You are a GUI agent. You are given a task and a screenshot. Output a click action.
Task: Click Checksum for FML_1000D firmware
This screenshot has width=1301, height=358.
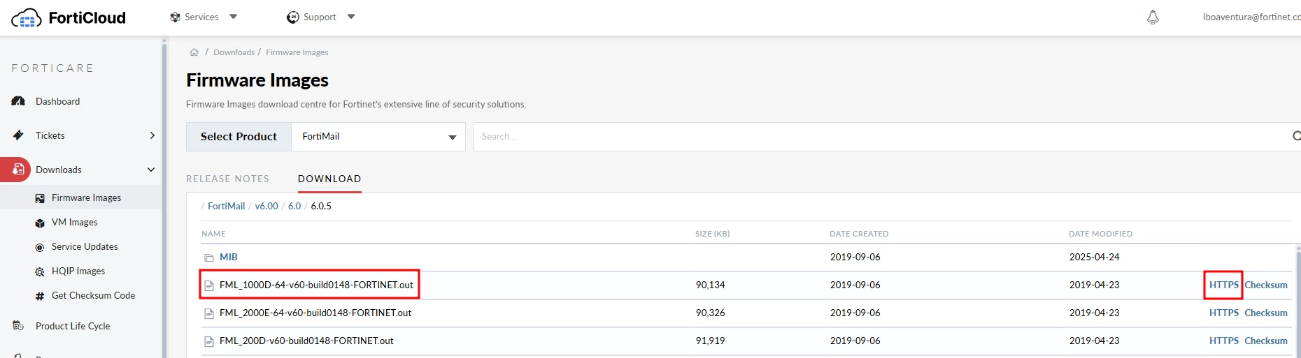click(1266, 285)
